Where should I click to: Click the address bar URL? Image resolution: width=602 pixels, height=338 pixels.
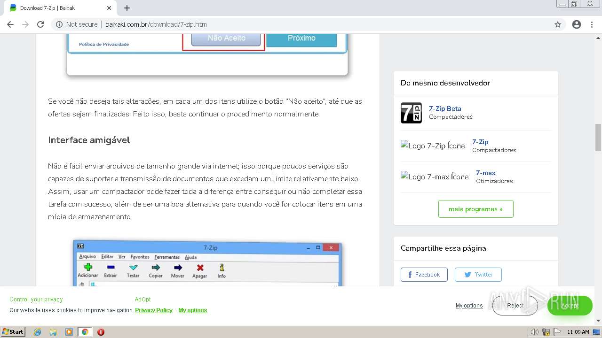coord(156,24)
